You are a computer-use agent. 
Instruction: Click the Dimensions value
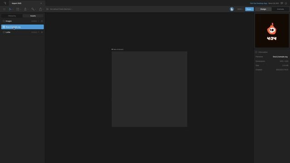point(284,61)
